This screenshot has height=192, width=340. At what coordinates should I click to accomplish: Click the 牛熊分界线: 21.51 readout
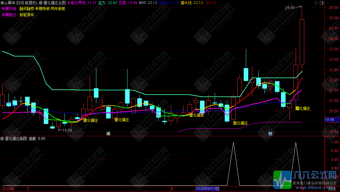tap(82, 3)
